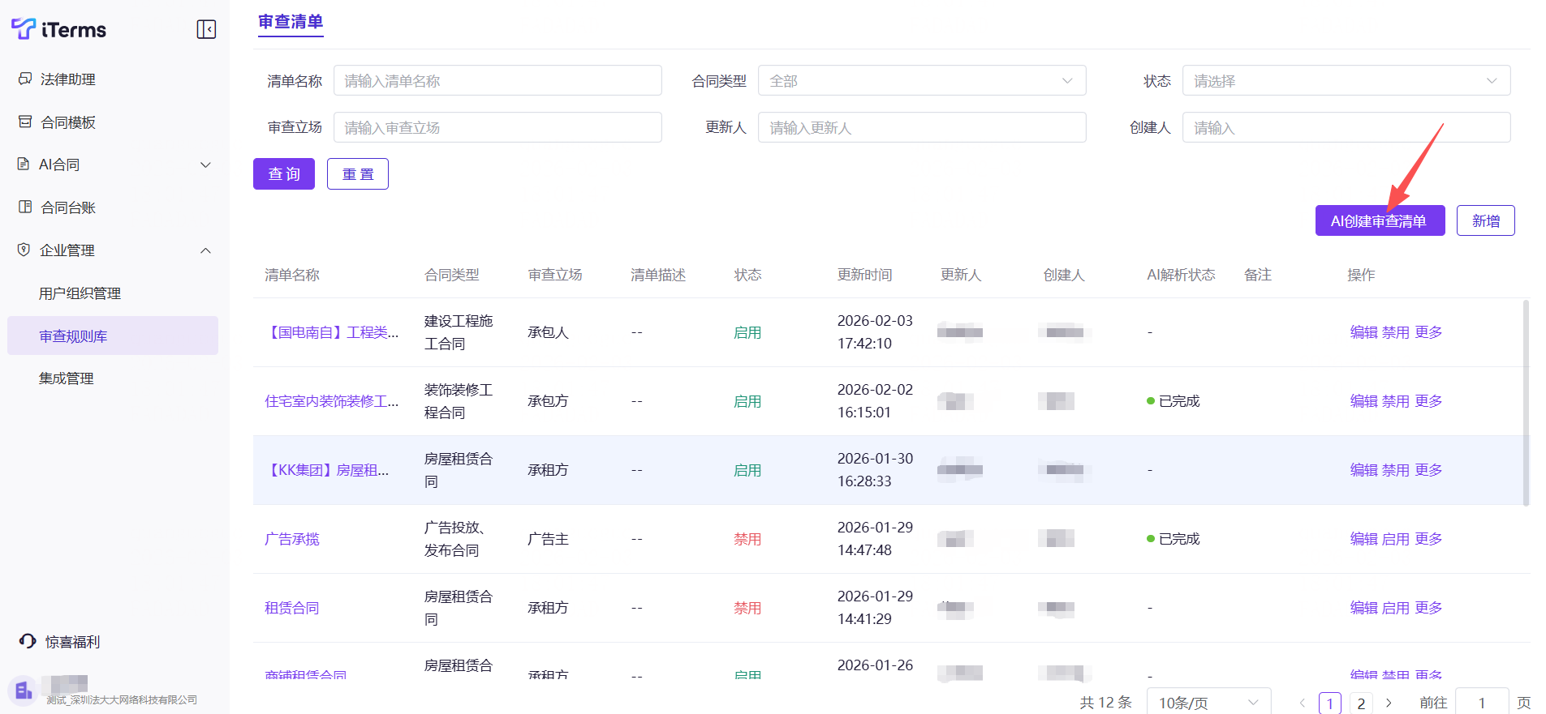Click the AI合同 document icon
Image resolution: width=1546 pixels, height=714 pixels.
tap(24, 164)
